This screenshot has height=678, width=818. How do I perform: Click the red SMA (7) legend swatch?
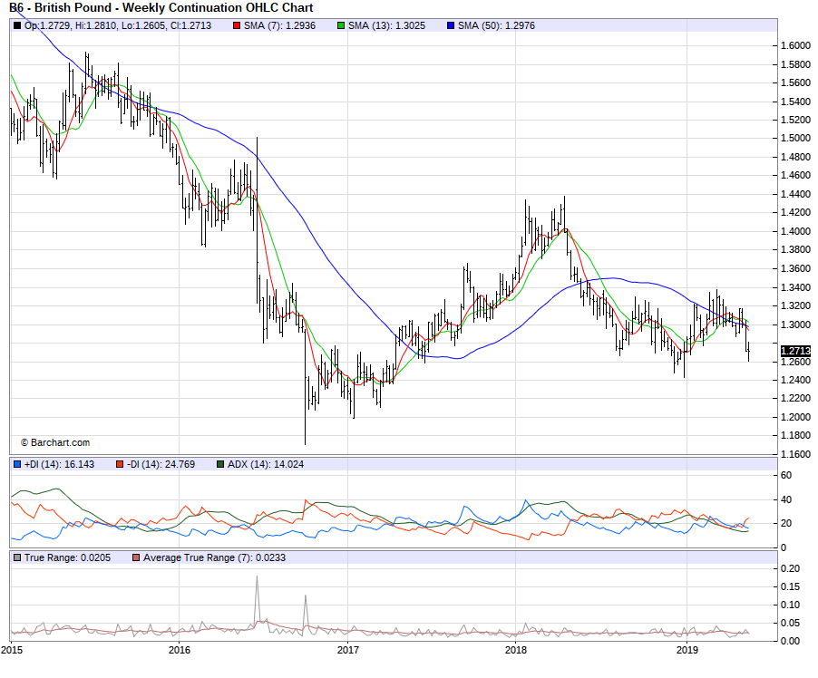pyautogui.click(x=237, y=25)
